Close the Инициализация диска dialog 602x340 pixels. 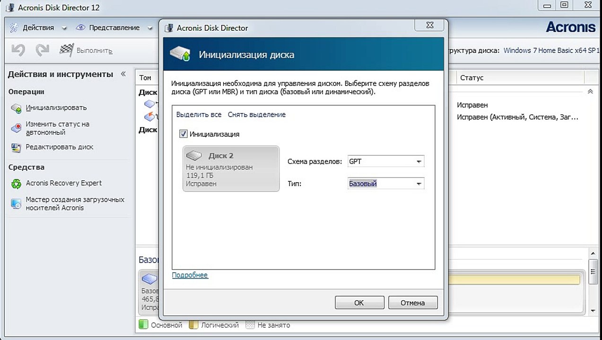point(429,25)
